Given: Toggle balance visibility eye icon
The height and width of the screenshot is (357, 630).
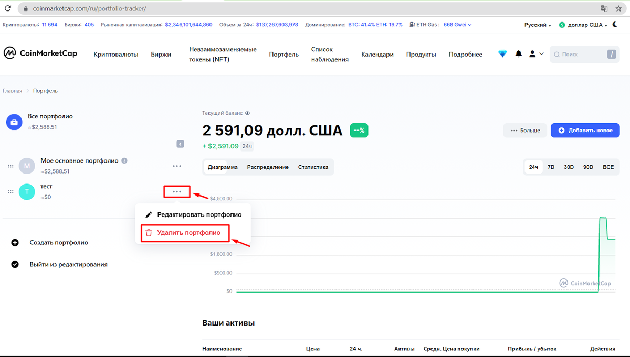Looking at the screenshot, I should pos(247,113).
